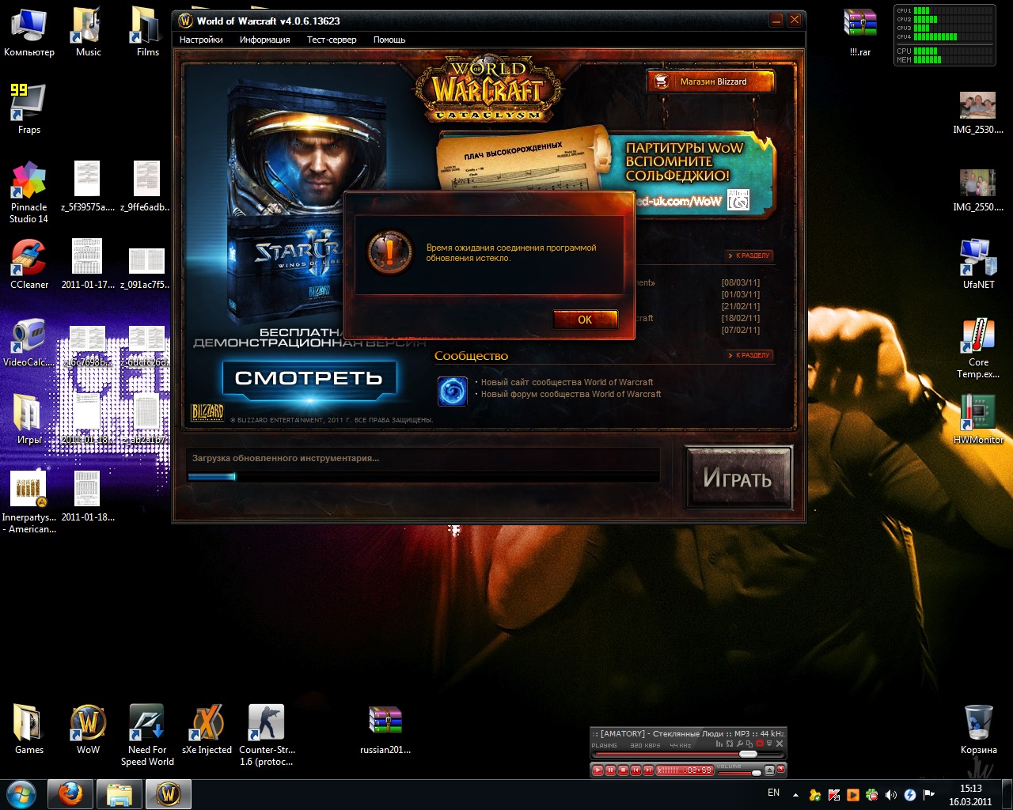Image resolution: width=1013 pixels, height=810 pixels.
Task: Click the ИГРАТЬ play button
Action: 738,477
